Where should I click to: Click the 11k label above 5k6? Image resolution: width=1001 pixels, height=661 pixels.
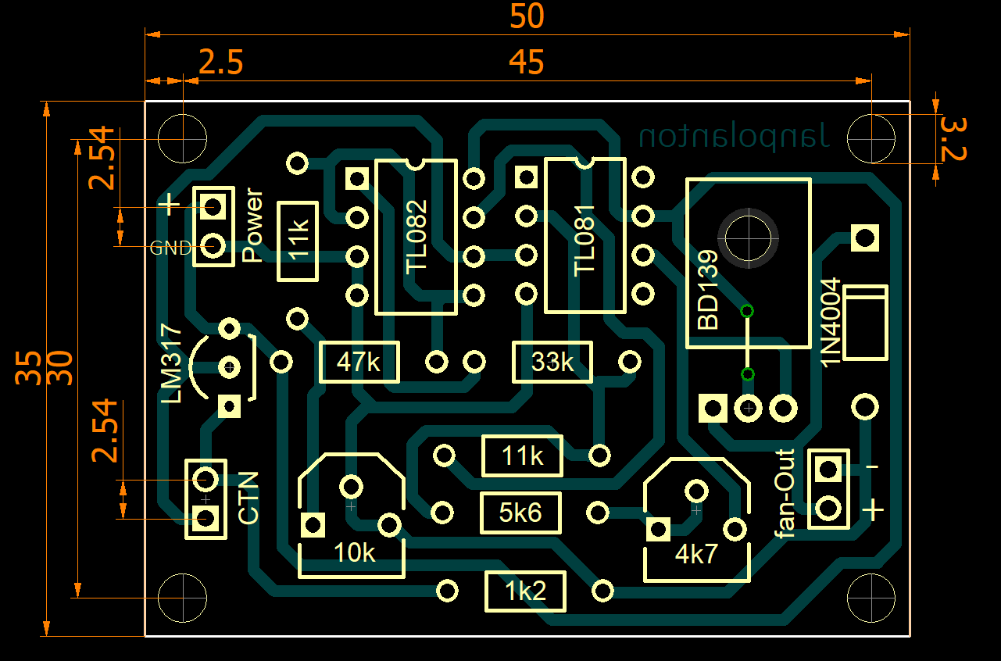click(x=522, y=456)
